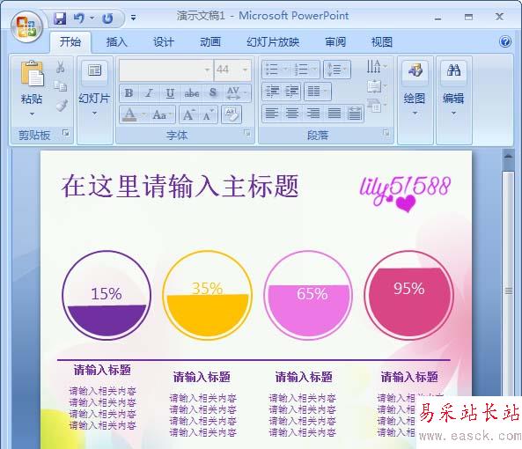Click the vertical scrollbar up arrow
Viewport: 522px width, 449px height.
[508, 156]
